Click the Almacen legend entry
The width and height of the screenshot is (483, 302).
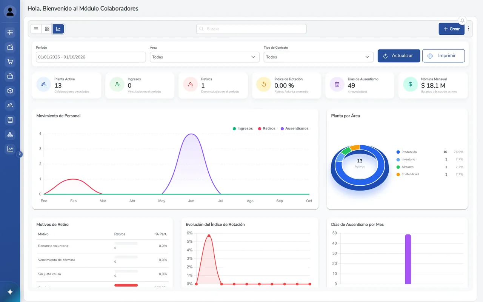[x=430, y=167]
